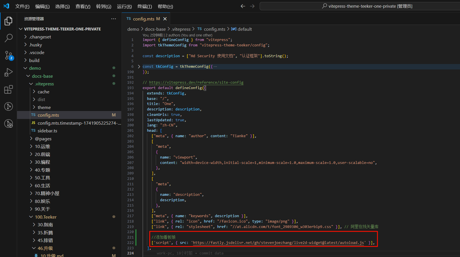
Task: Collapse the docs-base folder
Action: [28, 76]
